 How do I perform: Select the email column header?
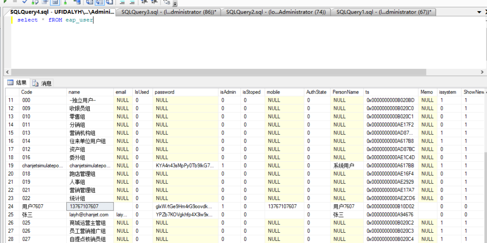click(123, 92)
